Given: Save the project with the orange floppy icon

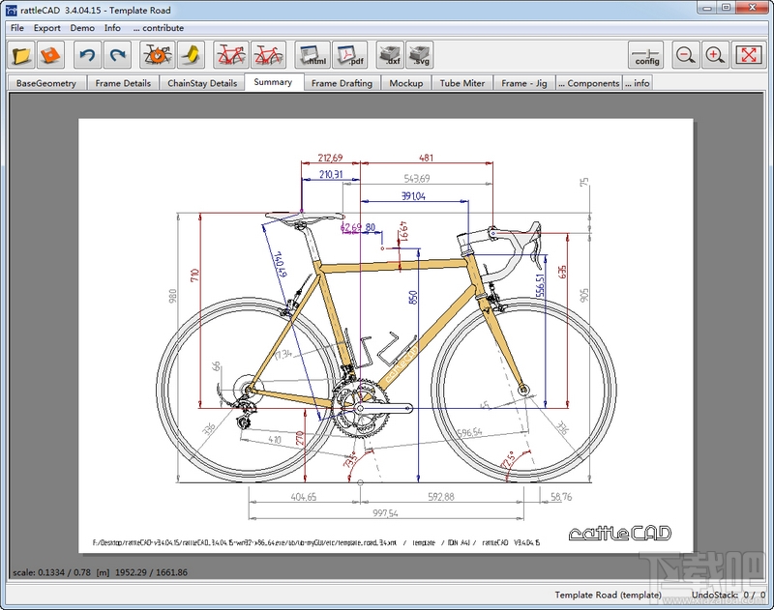Looking at the screenshot, I should click(50, 55).
